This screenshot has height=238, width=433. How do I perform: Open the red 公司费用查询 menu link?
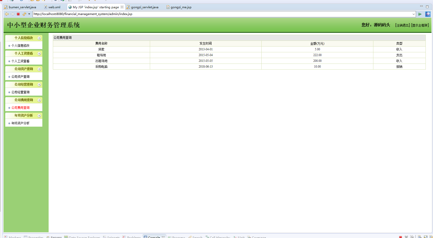click(20, 108)
